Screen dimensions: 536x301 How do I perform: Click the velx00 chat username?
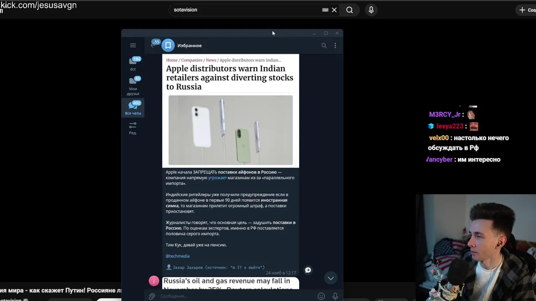439,138
